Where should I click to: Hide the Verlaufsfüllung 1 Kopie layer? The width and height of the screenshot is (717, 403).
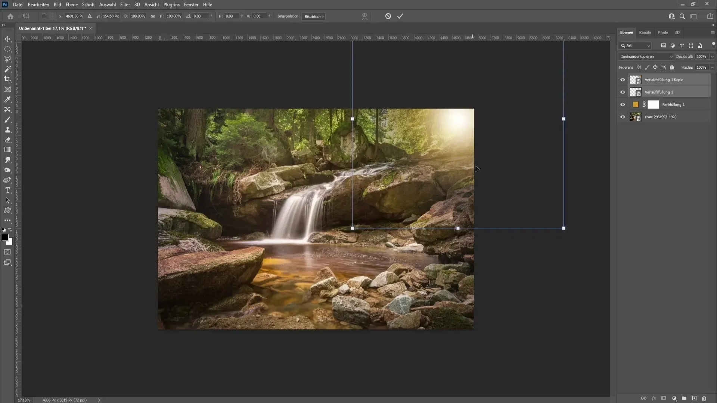623,79
